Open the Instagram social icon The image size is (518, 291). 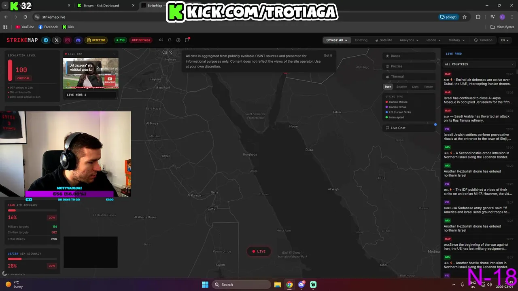67,40
